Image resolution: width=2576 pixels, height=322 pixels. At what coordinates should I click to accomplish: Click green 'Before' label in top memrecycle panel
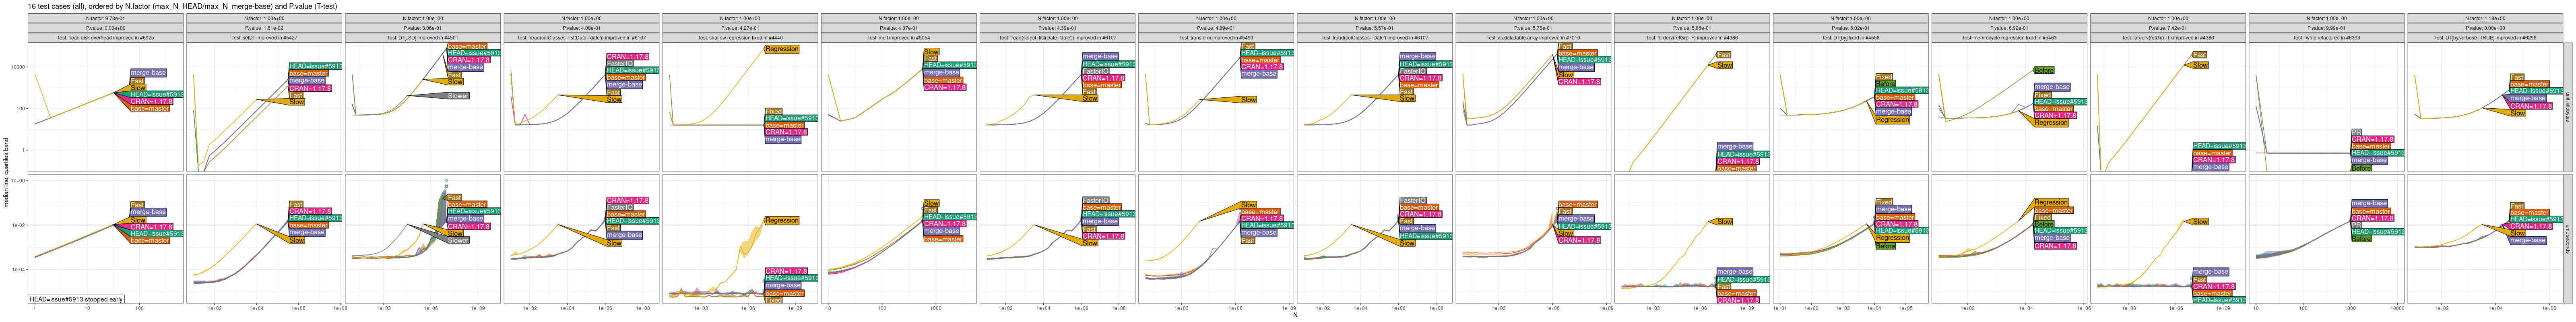(x=2044, y=70)
